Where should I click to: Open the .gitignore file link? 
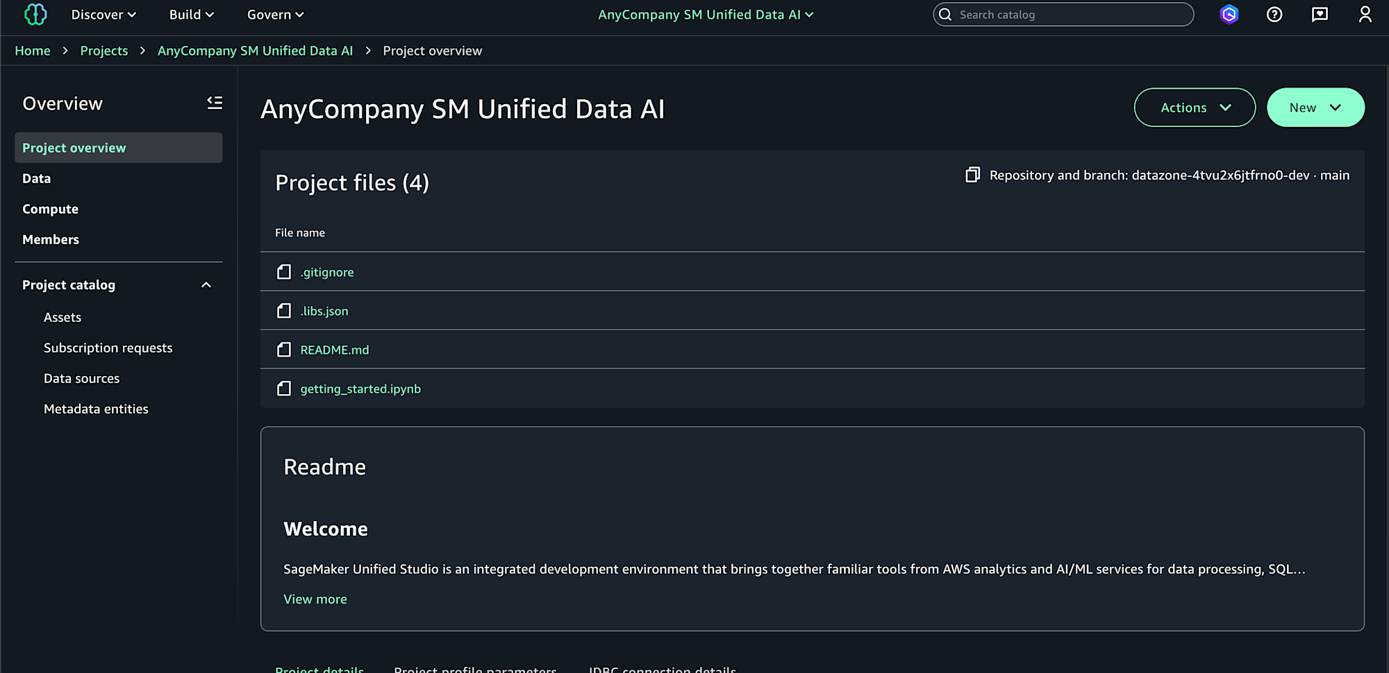327,272
